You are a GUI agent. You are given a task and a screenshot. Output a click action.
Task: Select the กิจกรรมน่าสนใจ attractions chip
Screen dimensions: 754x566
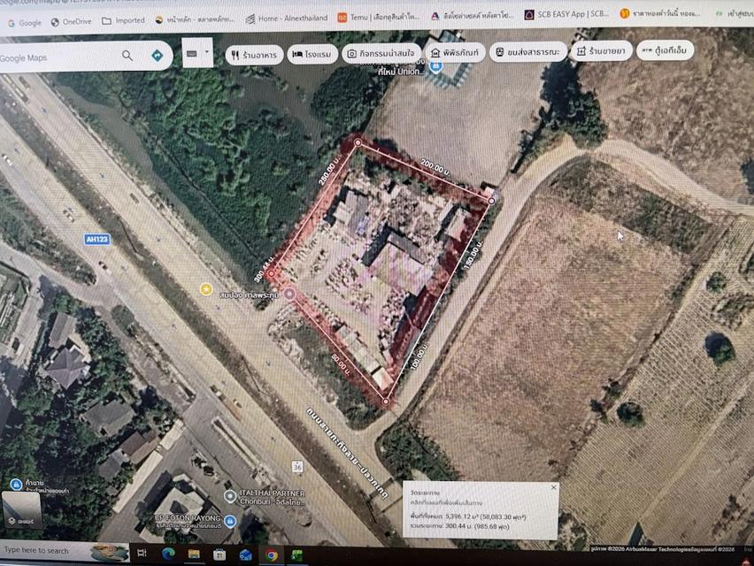(x=381, y=53)
